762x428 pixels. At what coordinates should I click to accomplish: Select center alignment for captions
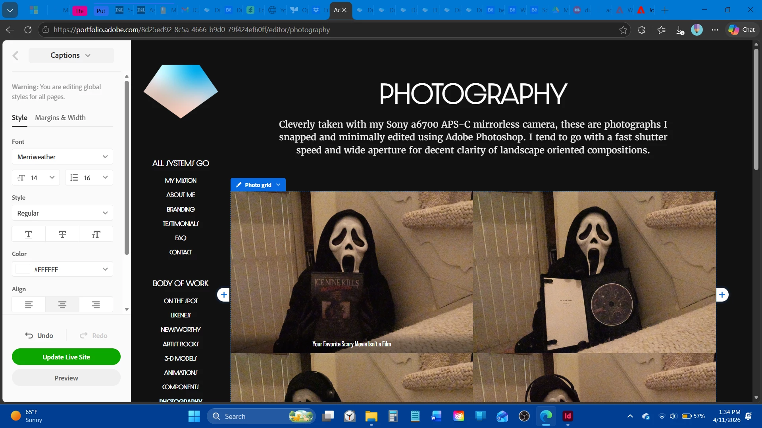tap(62, 305)
